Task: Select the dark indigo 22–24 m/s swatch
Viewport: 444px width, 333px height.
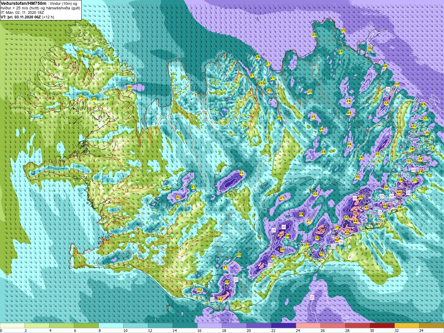Action: click(283, 325)
